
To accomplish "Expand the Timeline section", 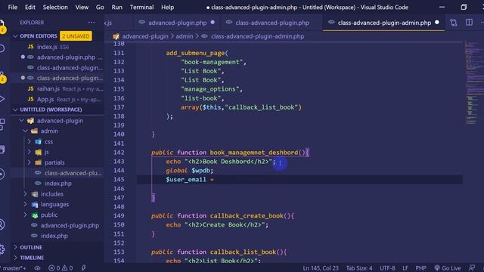I will pyautogui.click(x=32, y=258).
